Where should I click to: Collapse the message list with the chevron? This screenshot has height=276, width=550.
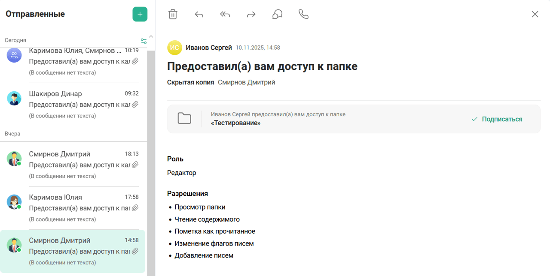coord(151,36)
